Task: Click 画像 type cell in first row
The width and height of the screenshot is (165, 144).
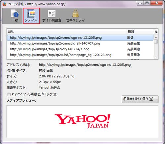Action: point(130,38)
